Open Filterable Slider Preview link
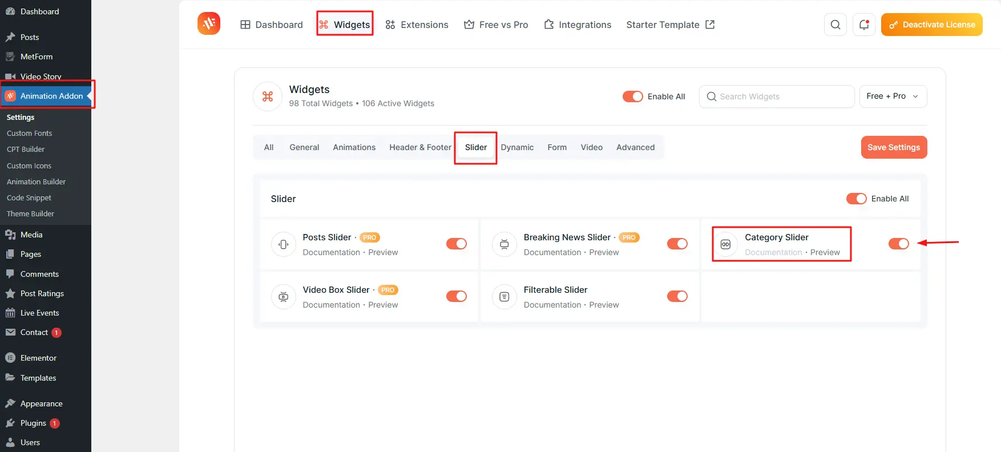 [x=604, y=305]
